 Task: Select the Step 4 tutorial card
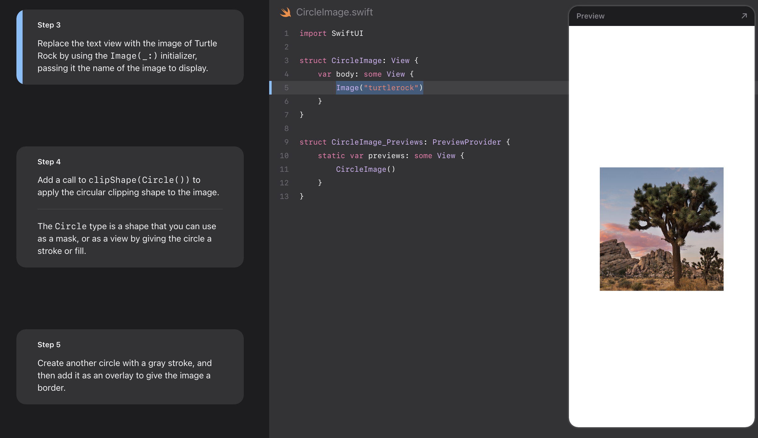point(130,207)
